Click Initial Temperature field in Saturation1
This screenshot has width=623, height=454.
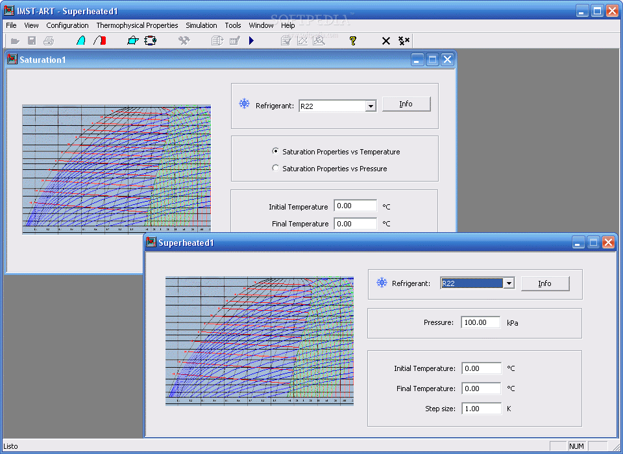[355, 206]
